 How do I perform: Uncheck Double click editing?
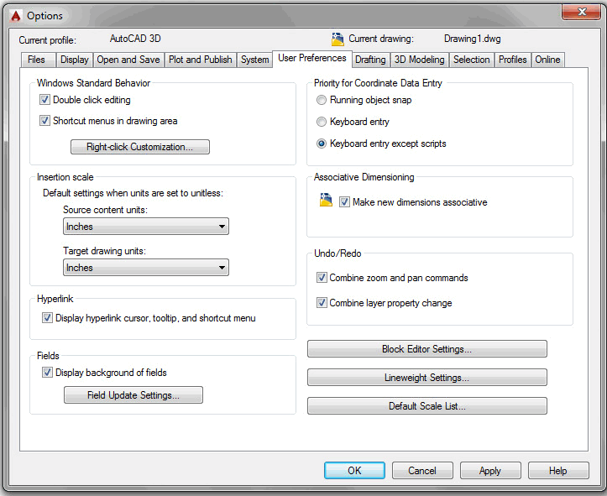point(45,100)
